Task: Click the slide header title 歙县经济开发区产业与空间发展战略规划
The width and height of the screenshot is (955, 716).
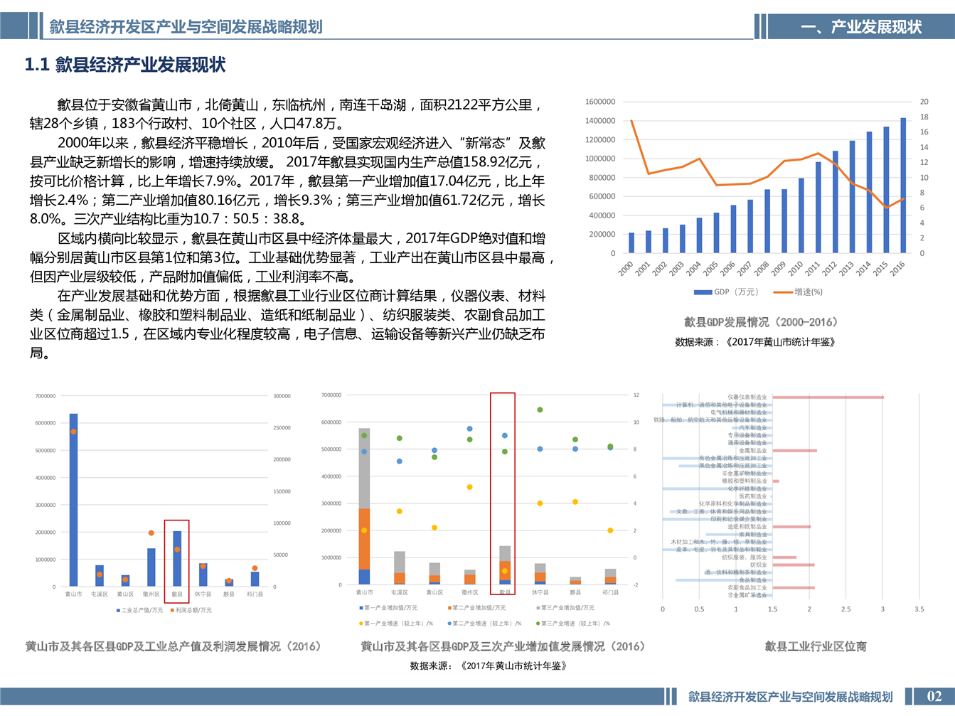Action: coord(186,27)
